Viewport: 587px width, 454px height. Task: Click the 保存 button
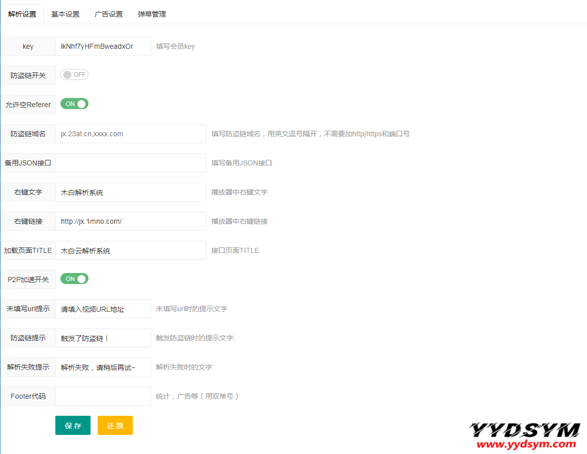[x=73, y=425]
